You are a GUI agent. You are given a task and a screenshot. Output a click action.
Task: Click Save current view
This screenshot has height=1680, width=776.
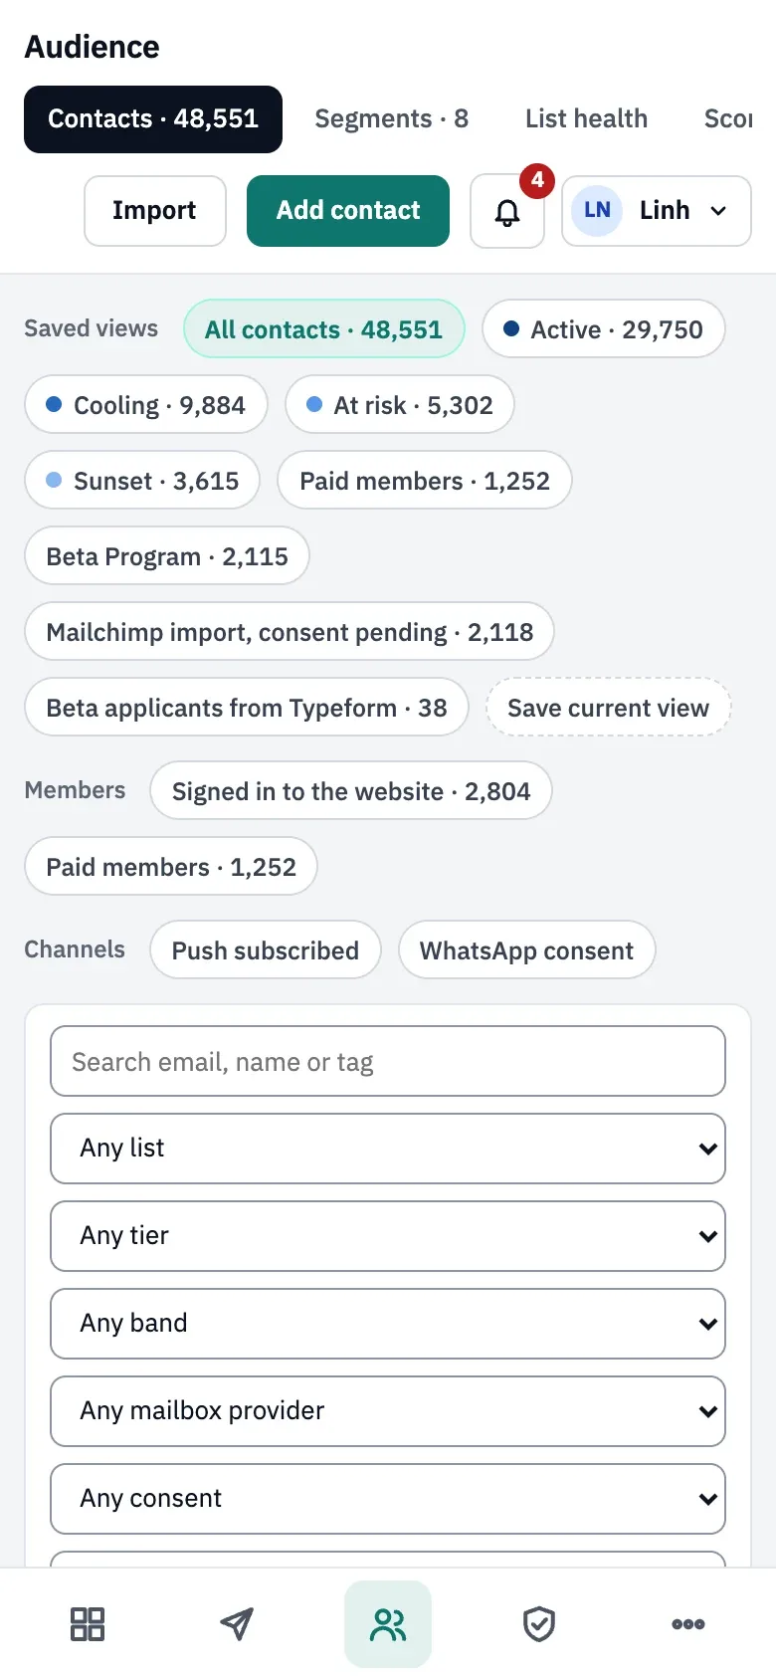click(608, 708)
